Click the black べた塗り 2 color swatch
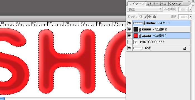The height and width of the screenshot is (100, 195). [136, 29]
